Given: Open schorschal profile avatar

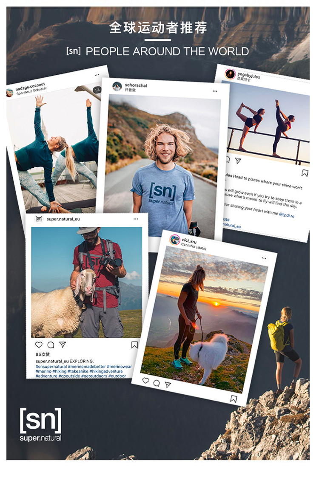Looking at the screenshot, I should point(117,87).
